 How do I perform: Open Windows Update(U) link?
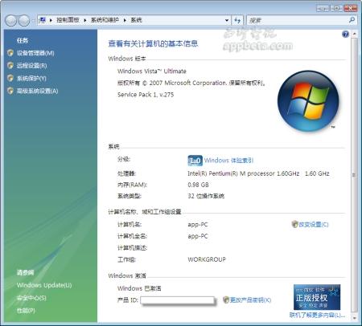pos(44,285)
